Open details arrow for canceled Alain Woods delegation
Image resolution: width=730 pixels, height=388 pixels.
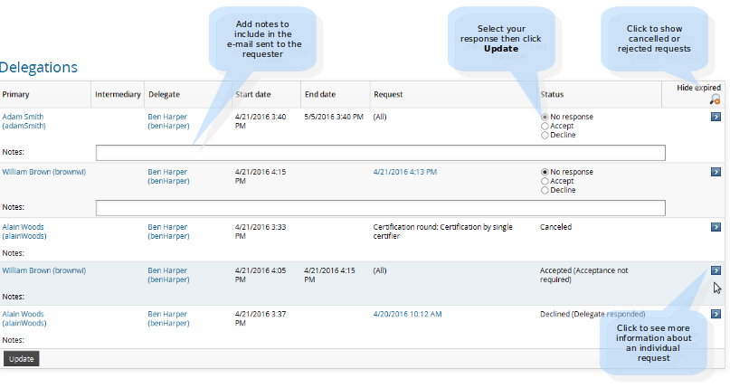coord(716,227)
